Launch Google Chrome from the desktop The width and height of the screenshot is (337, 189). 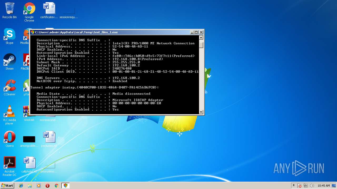point(29,12)
